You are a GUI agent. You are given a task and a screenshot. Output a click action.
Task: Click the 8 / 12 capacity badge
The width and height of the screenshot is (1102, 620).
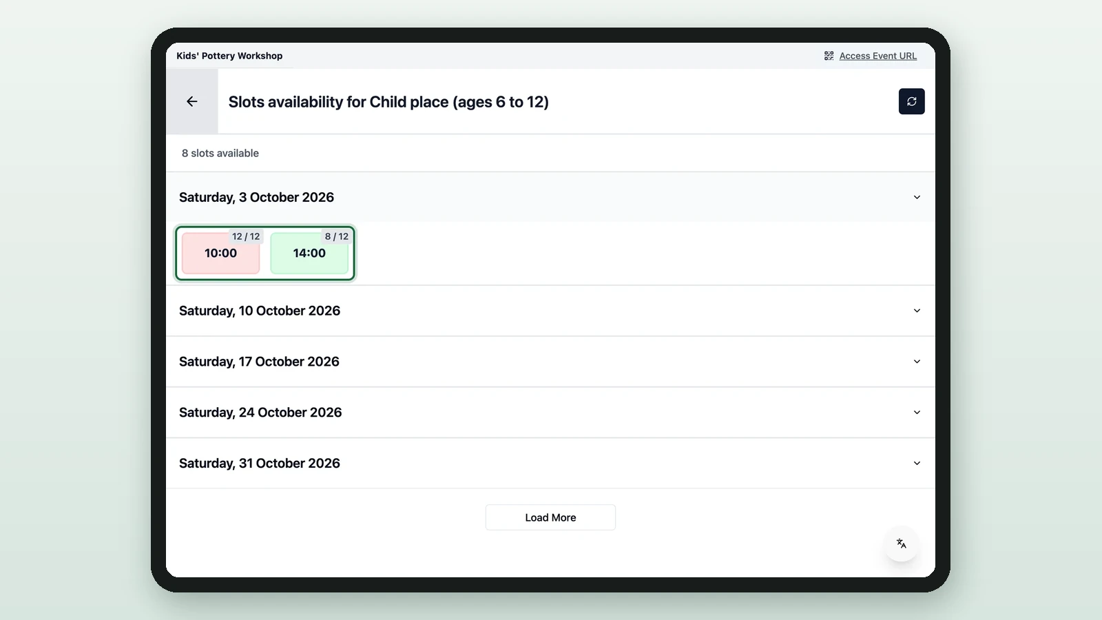pyautogui.click(x=337, y=236)
